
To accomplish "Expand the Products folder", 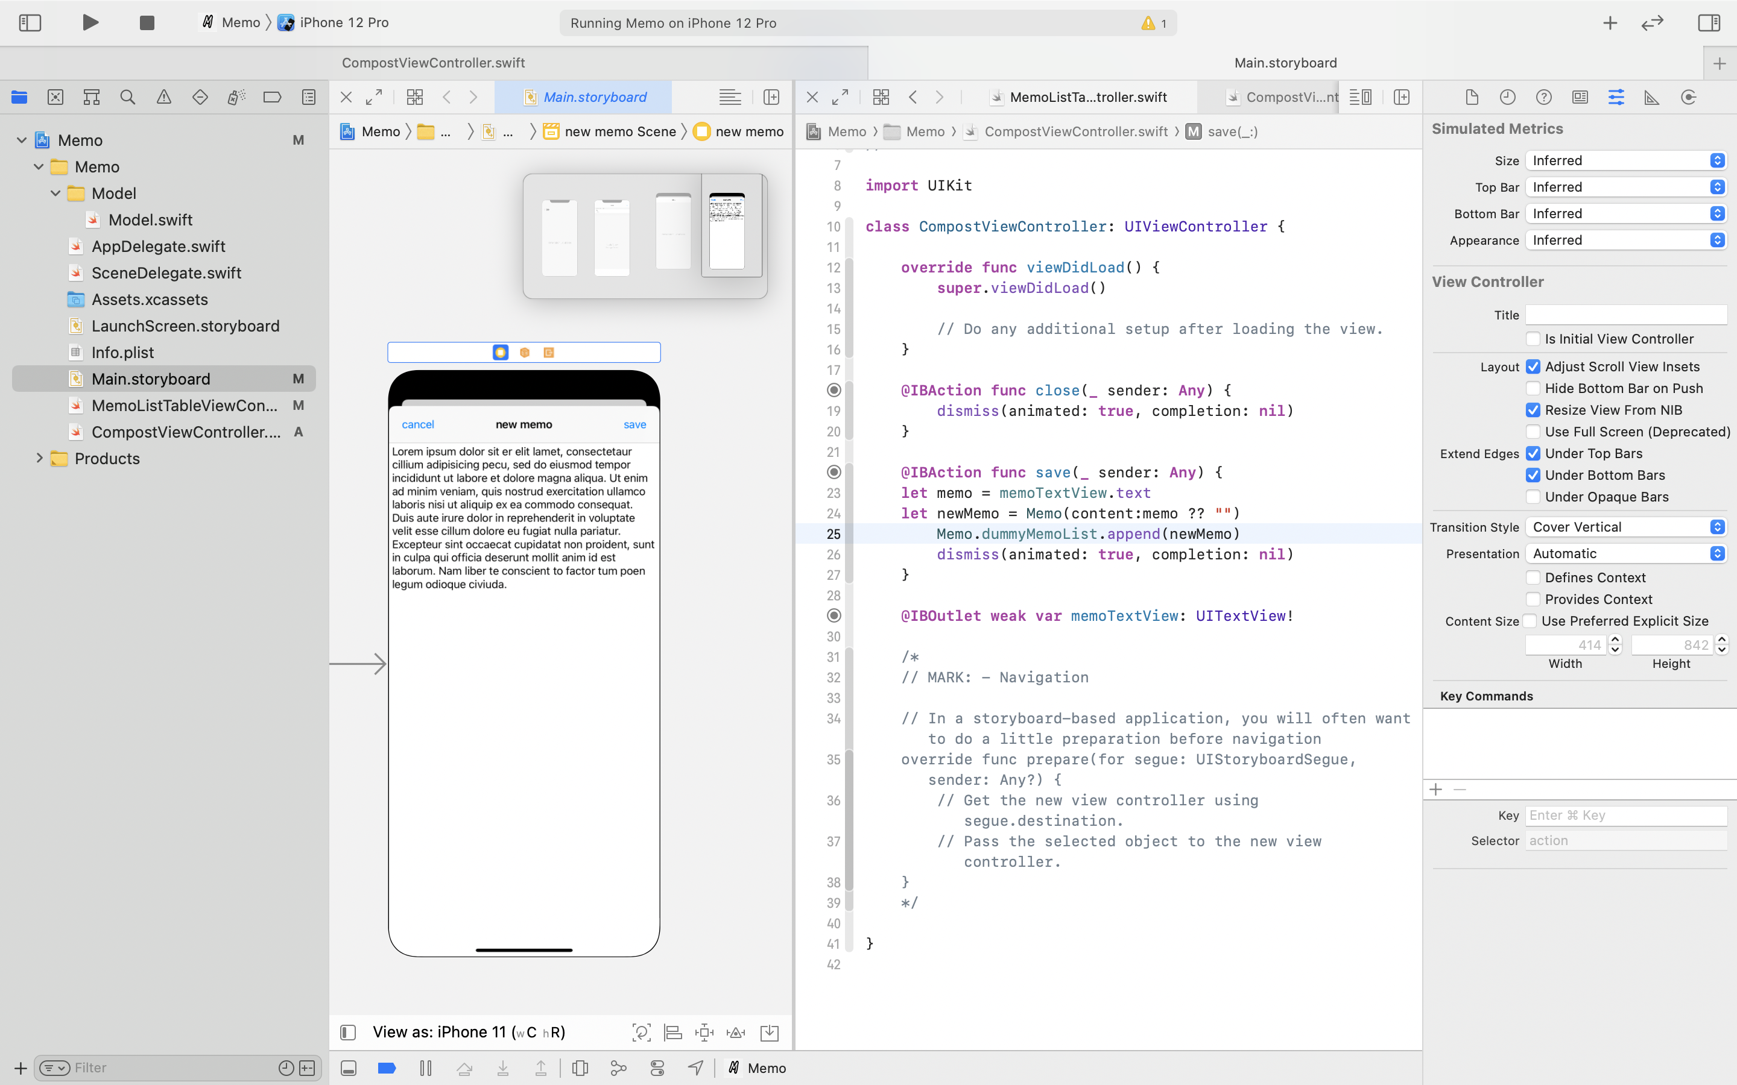I will [x=39, y=458].
